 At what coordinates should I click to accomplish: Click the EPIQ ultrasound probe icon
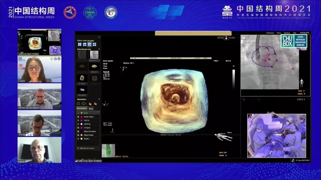coord(226,38)
